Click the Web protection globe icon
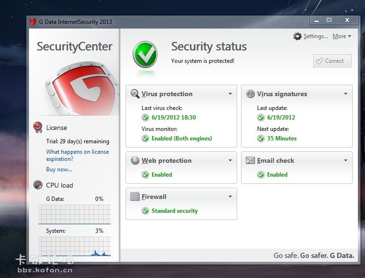 coord(135,160)
